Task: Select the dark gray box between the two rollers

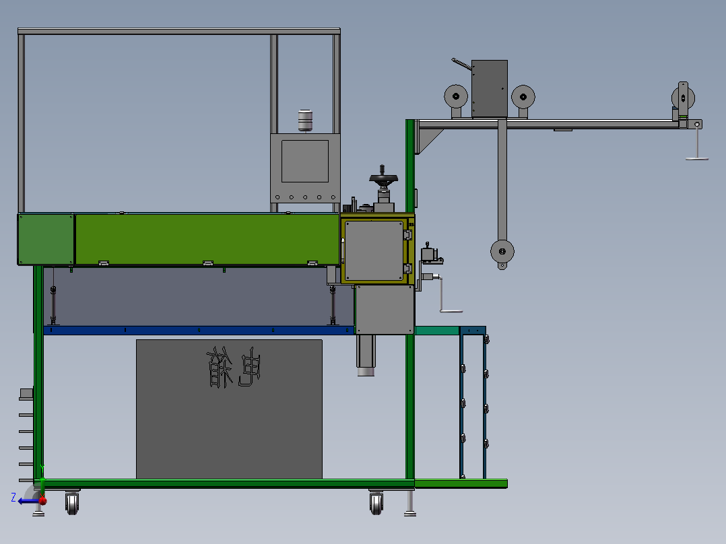Action: point(490,89)
